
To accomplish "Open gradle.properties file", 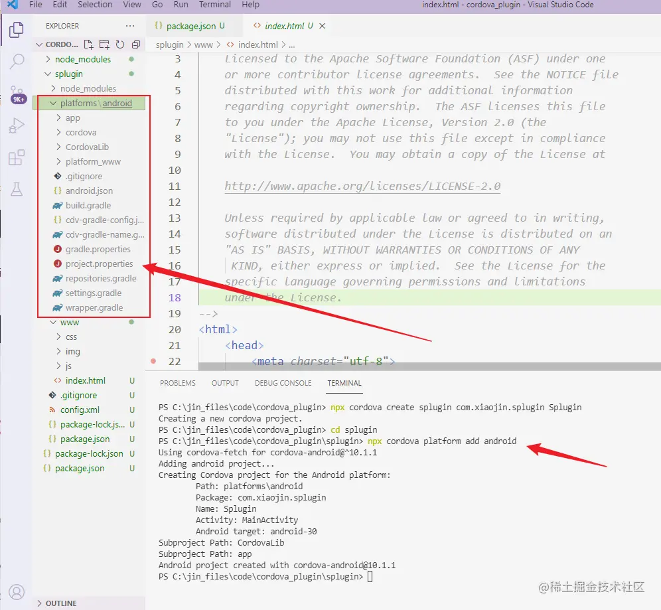I will [98, 249].
